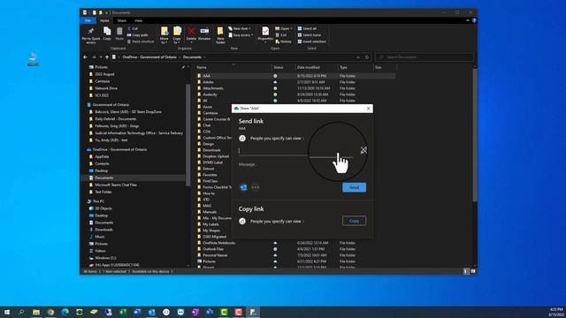
Task: Open Chrome from the taskbar
Action: click(51, 312)
